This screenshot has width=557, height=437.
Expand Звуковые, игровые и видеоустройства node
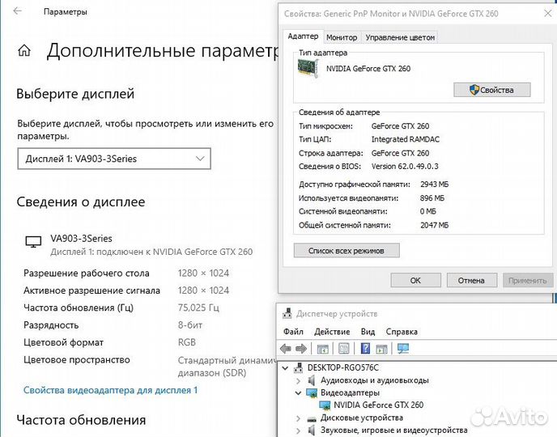pyautogui.click(x=299, y=431)
